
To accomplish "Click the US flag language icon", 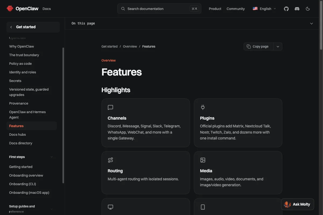I will [255, 9].
